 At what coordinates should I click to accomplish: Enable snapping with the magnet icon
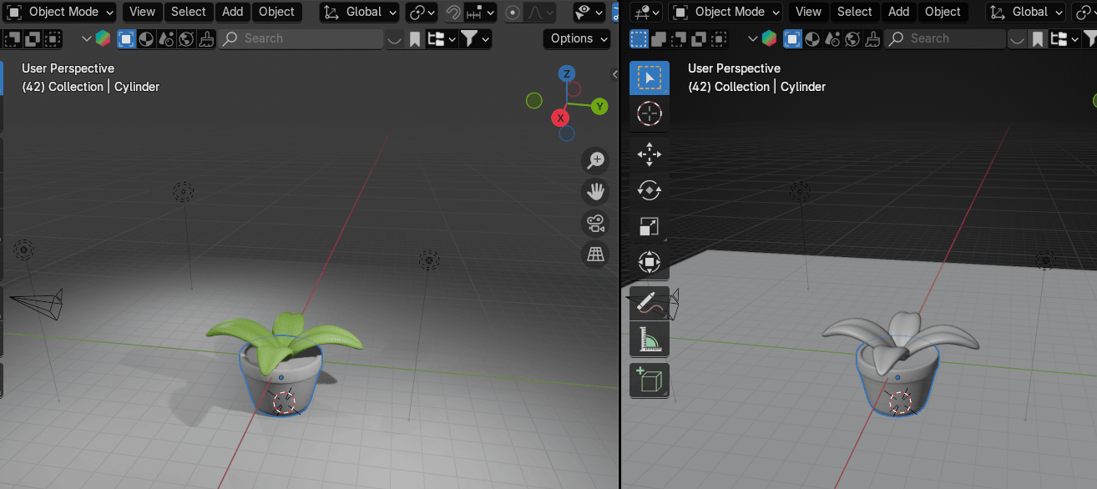(x=453, y=12)
